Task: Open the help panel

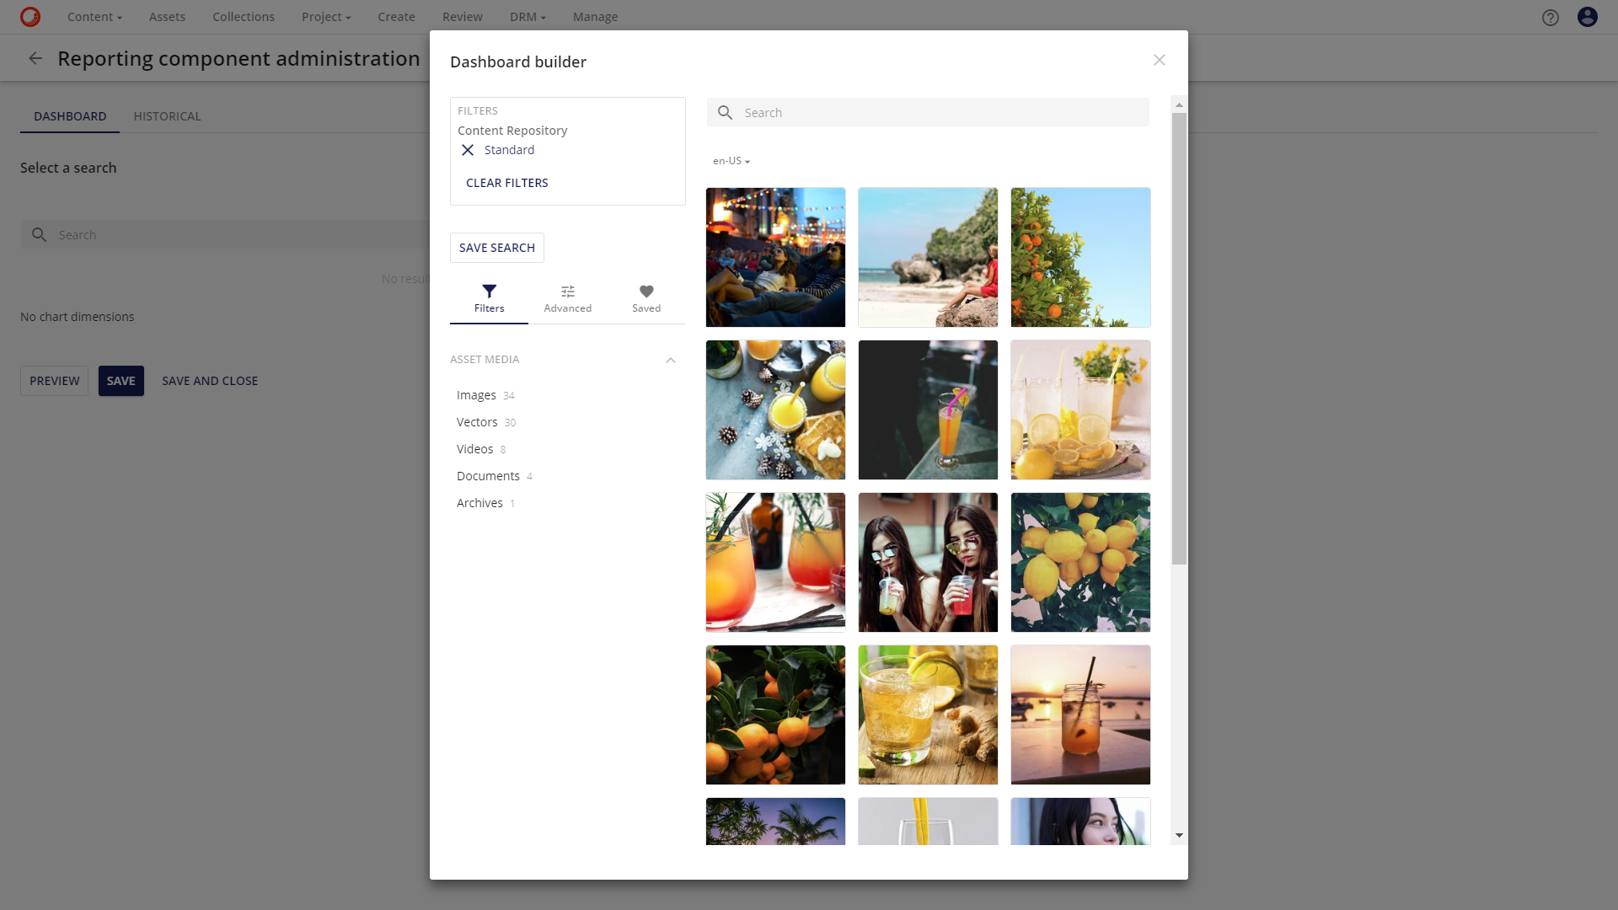Action: pos(1550,17)
